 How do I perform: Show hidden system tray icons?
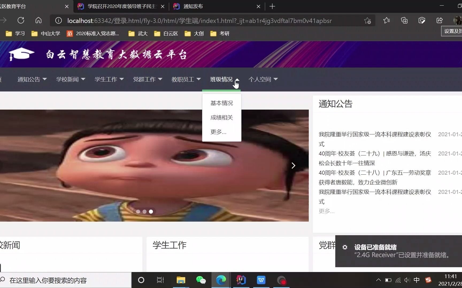(378, 280)
